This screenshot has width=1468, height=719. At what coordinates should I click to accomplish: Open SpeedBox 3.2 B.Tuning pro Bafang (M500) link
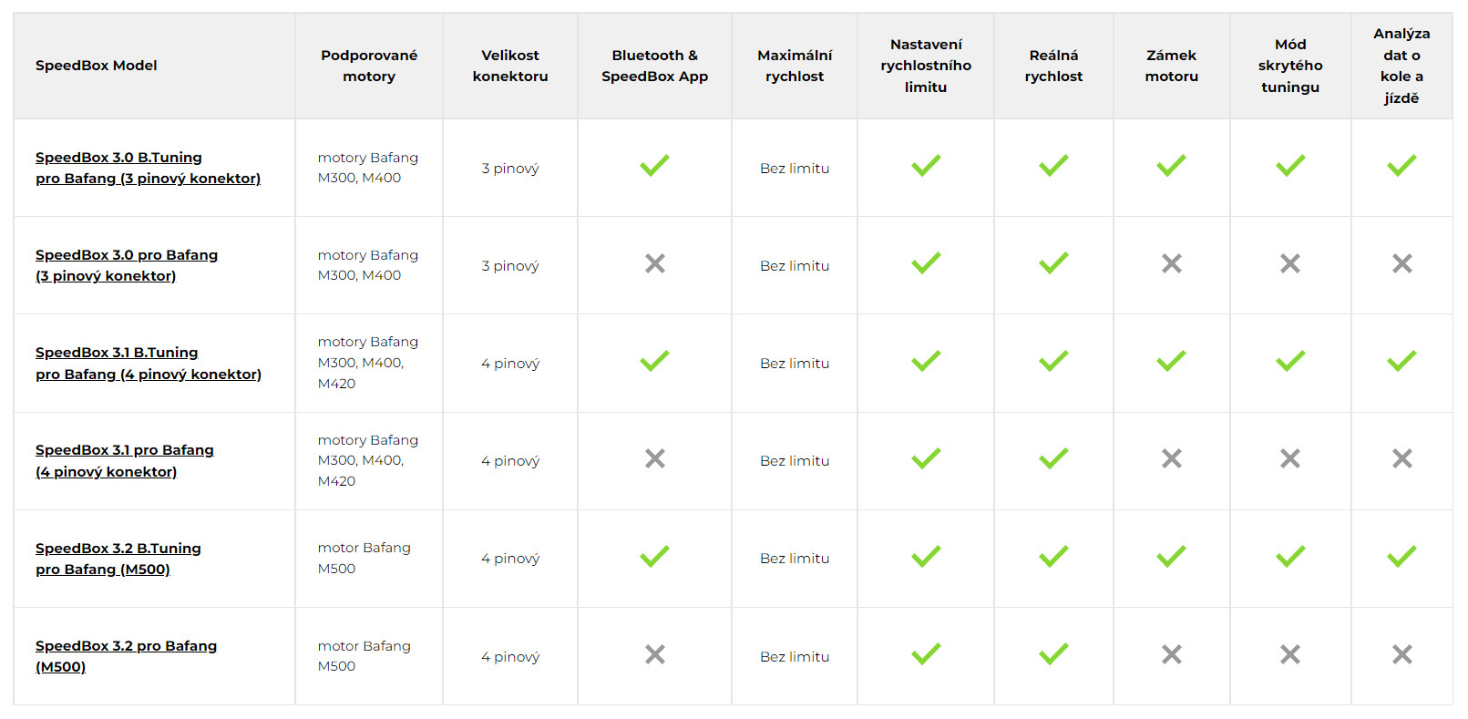click(118, 559)
